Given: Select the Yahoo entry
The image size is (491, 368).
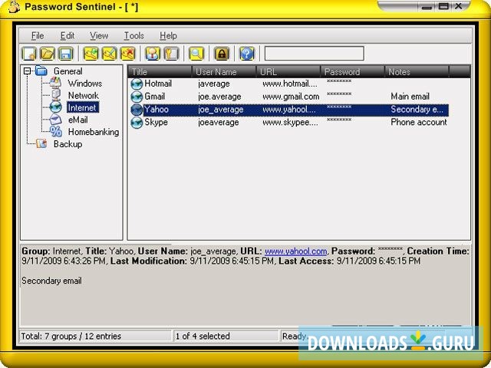Looking at the screenshot, I should (x=289, y=110).
